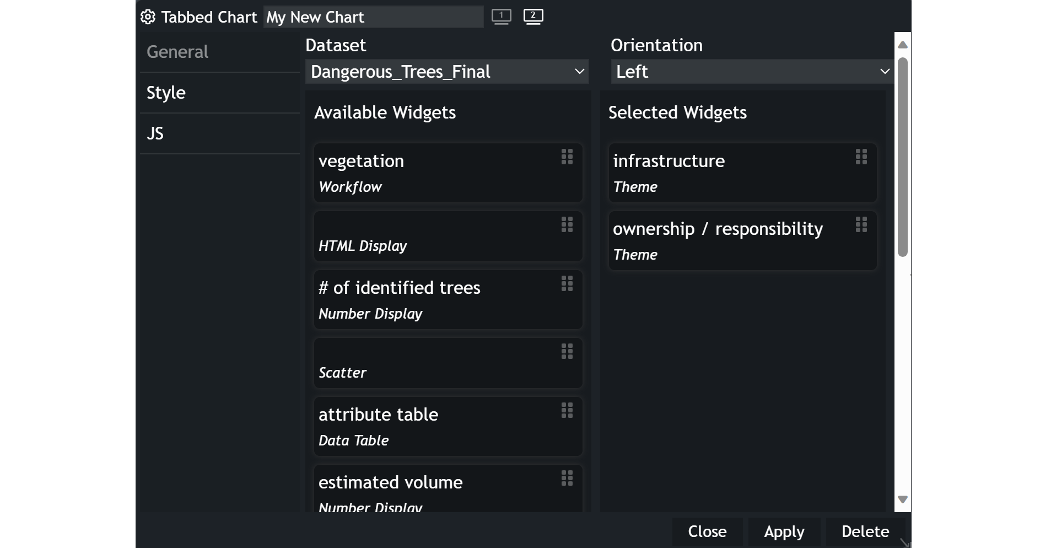The image size is (1051, 548).
Task: Click the chart name input field
Action: click(373, 17)
